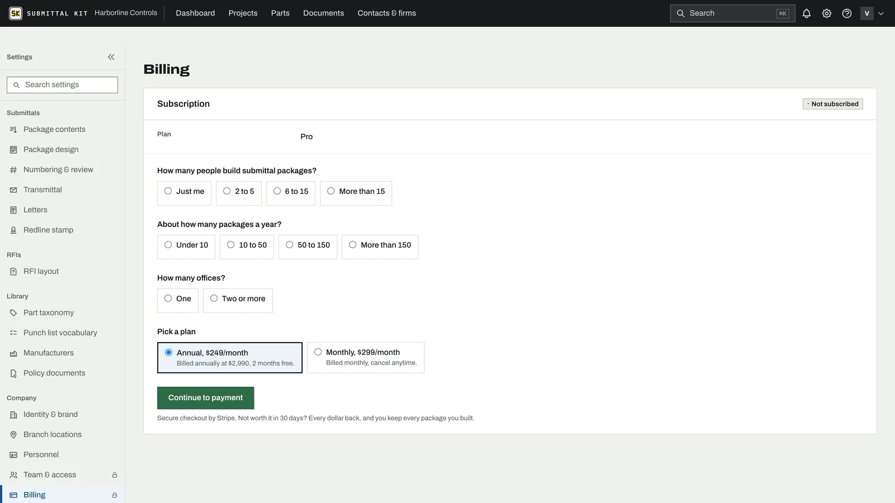Select the Just me option
This screenshot has width=895, height=503.
coord(184,193)
